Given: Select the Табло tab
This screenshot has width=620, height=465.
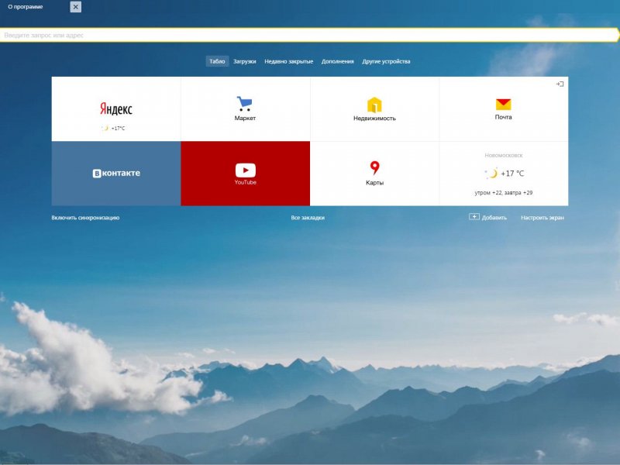Looking at the screenshot, I should [217, 61].
